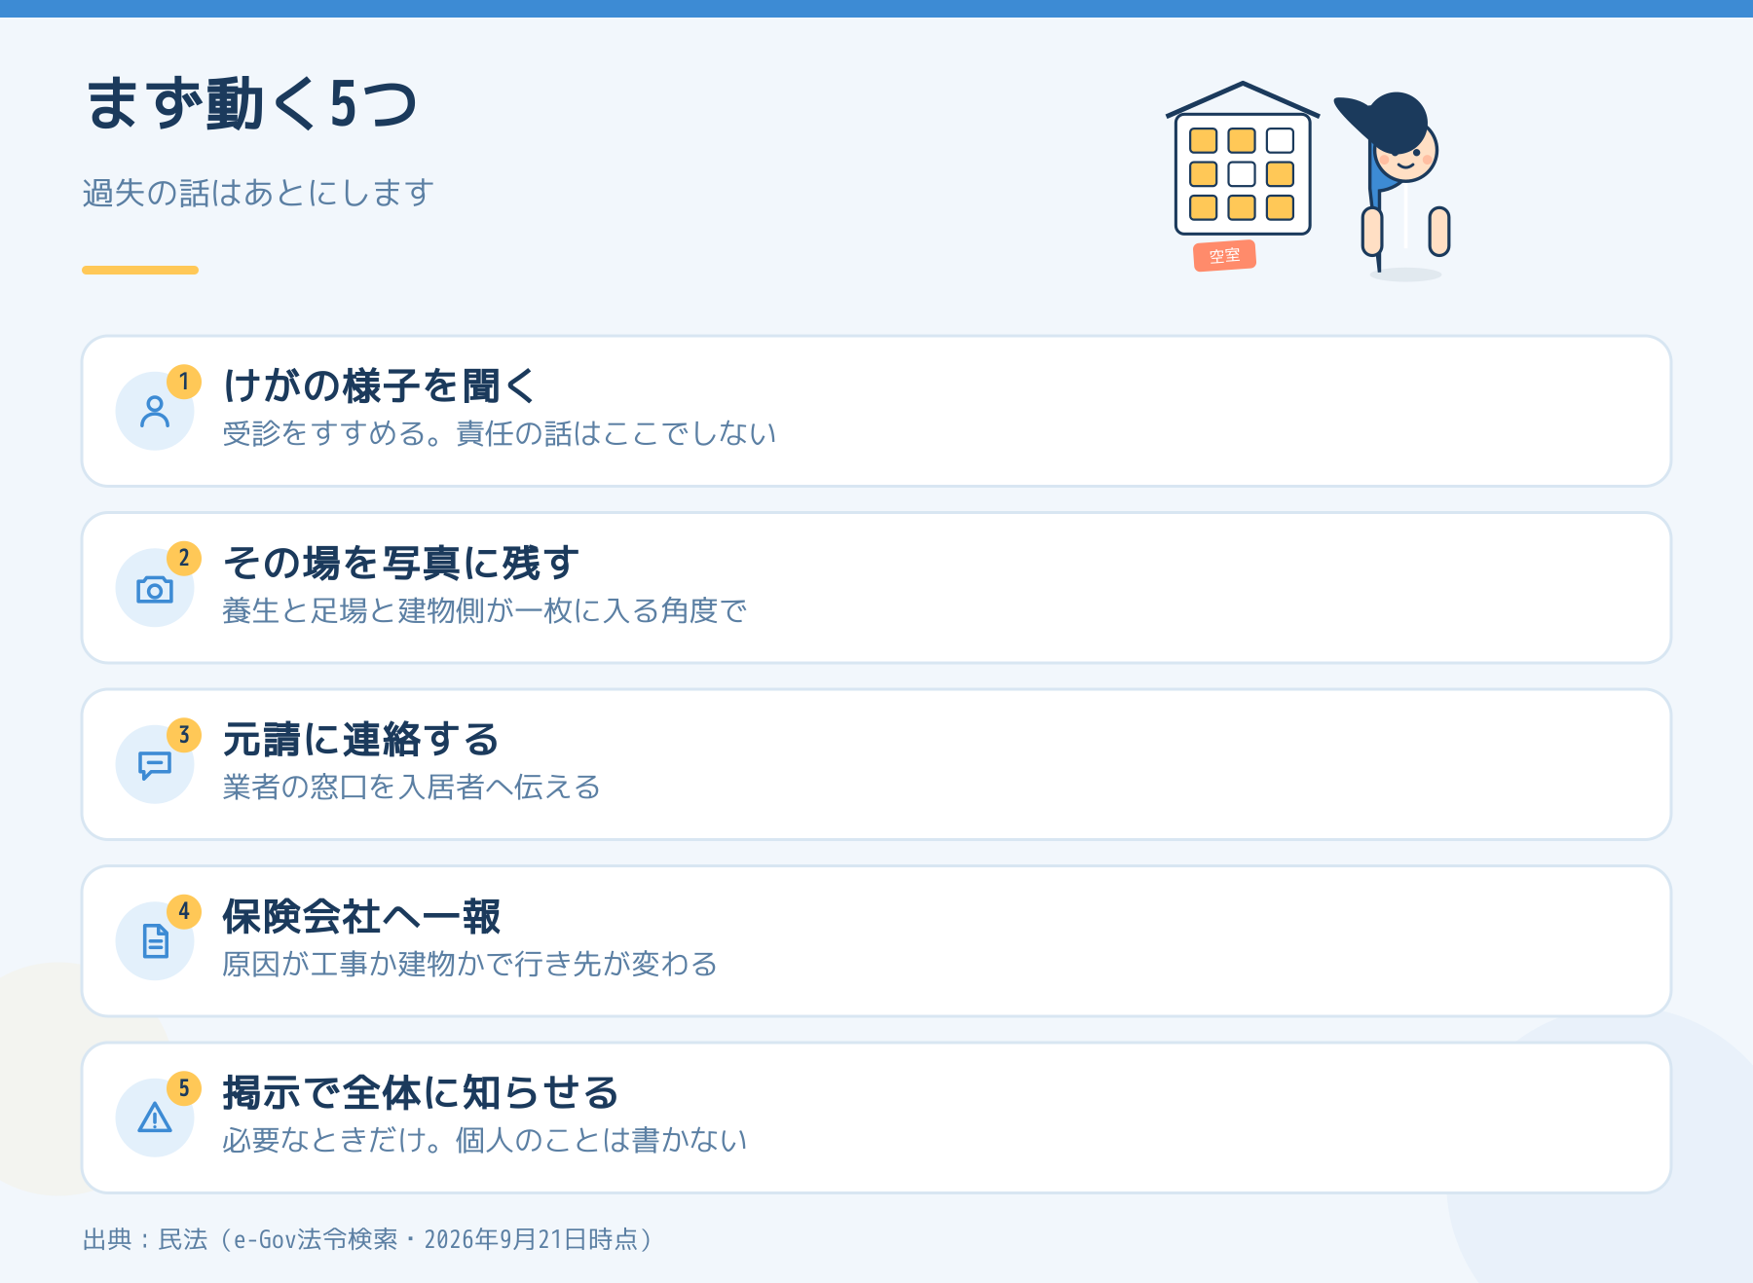Click the document icon in step 4
Image resolution: width=1753 pixels, height=1283 pixels.
(155, 941)
